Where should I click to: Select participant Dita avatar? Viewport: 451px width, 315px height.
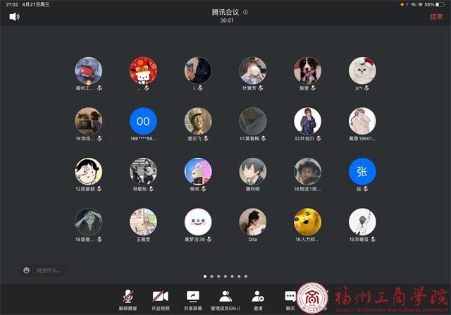pyautogui.click(x=252, y=222)
